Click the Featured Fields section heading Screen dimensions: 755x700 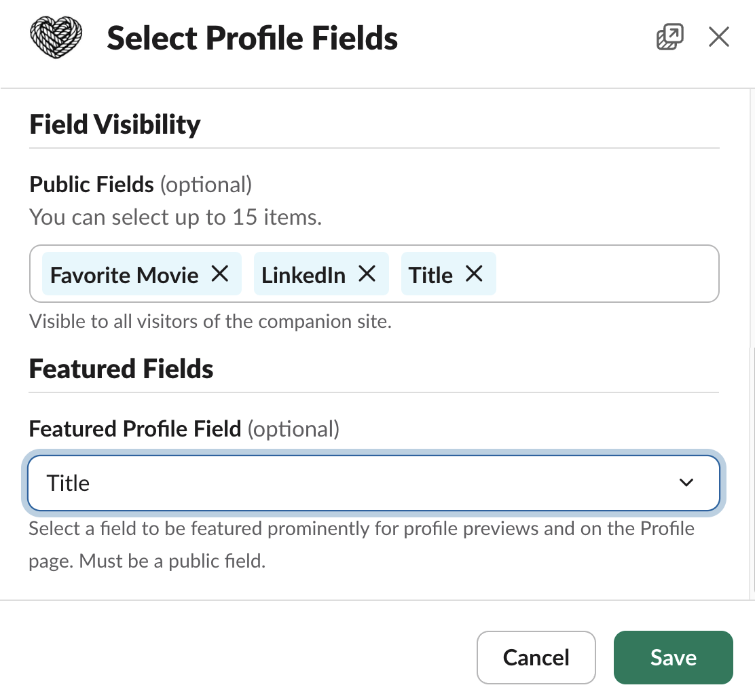click(x=122, y=369)
